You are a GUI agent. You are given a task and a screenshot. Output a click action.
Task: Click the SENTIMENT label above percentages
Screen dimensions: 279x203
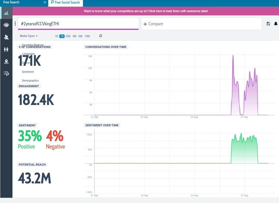(27, 125)
